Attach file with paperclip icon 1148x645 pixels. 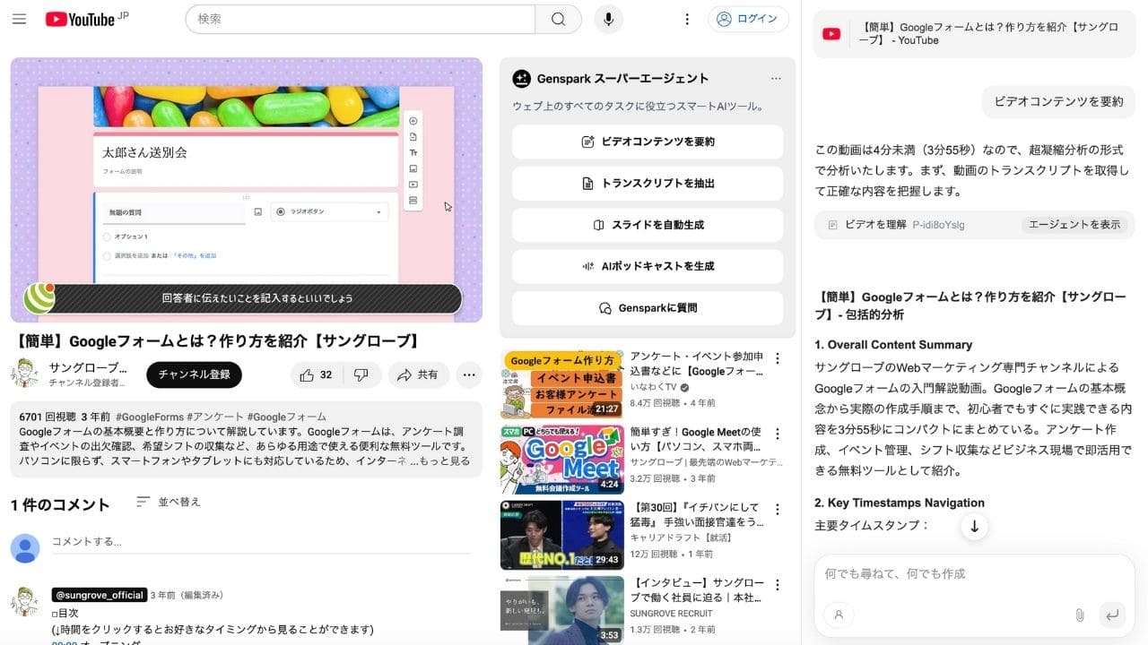click(x=1080, y=615)
